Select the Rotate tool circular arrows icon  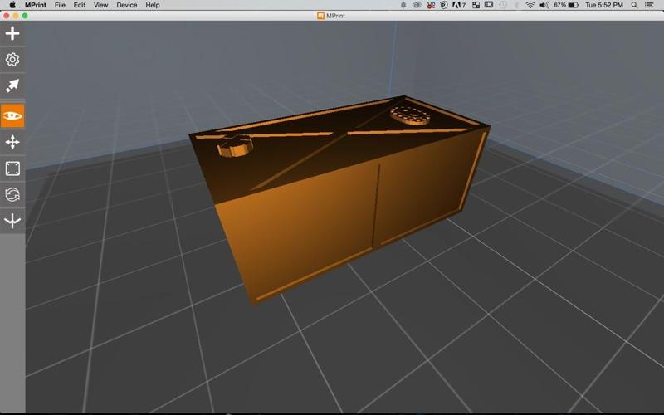(12, 195)
